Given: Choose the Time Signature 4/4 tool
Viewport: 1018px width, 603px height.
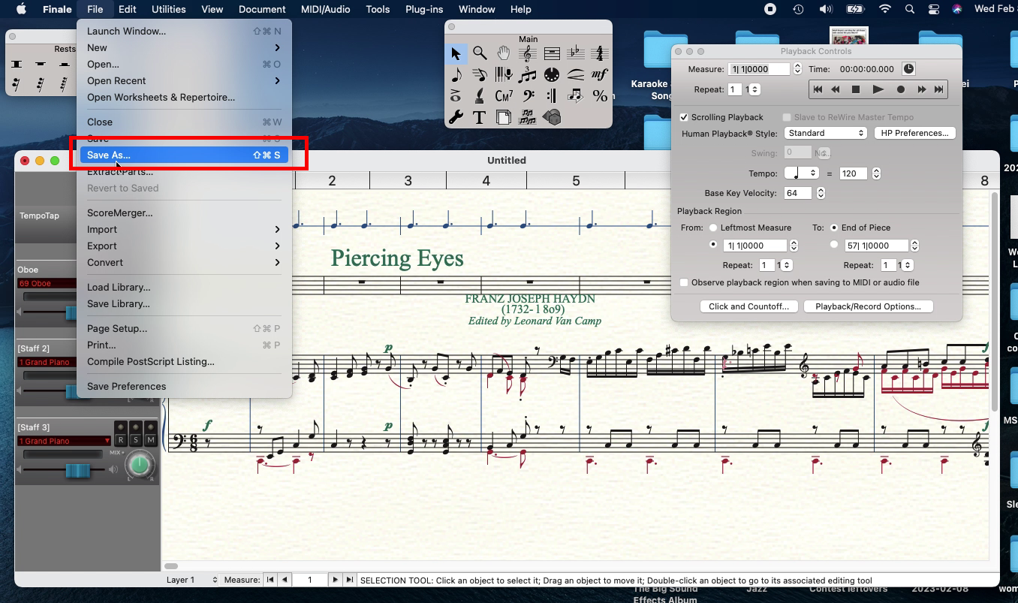Looking at the screenshot, I should tap(599, 53).
